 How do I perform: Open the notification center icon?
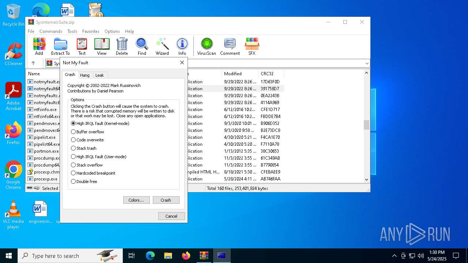456,256
